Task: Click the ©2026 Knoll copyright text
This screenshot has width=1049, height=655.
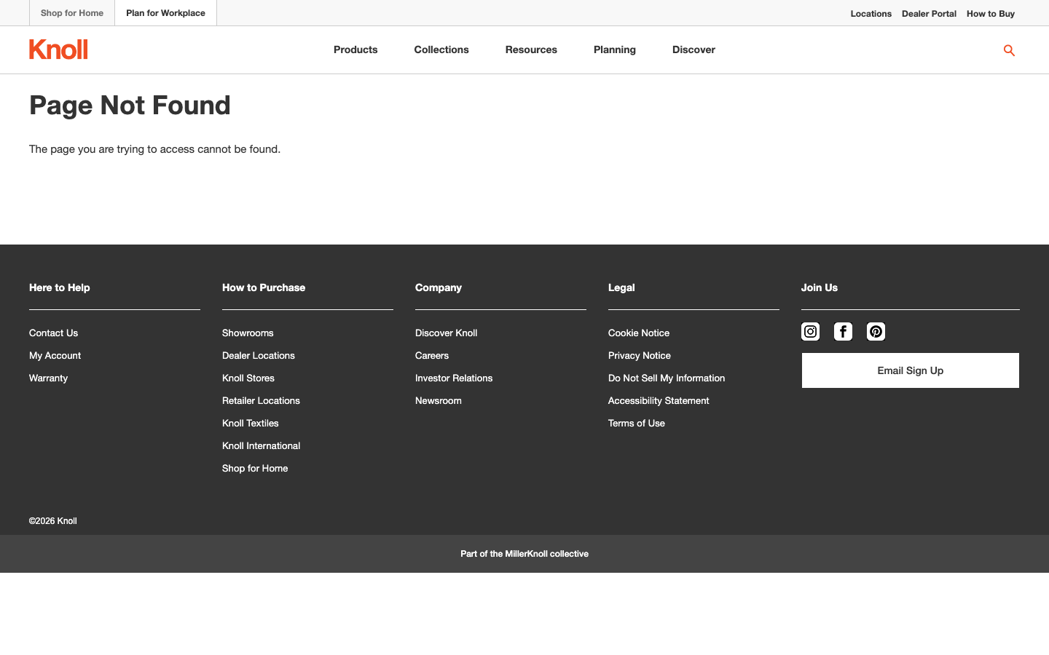Action: tap(53, 521)
